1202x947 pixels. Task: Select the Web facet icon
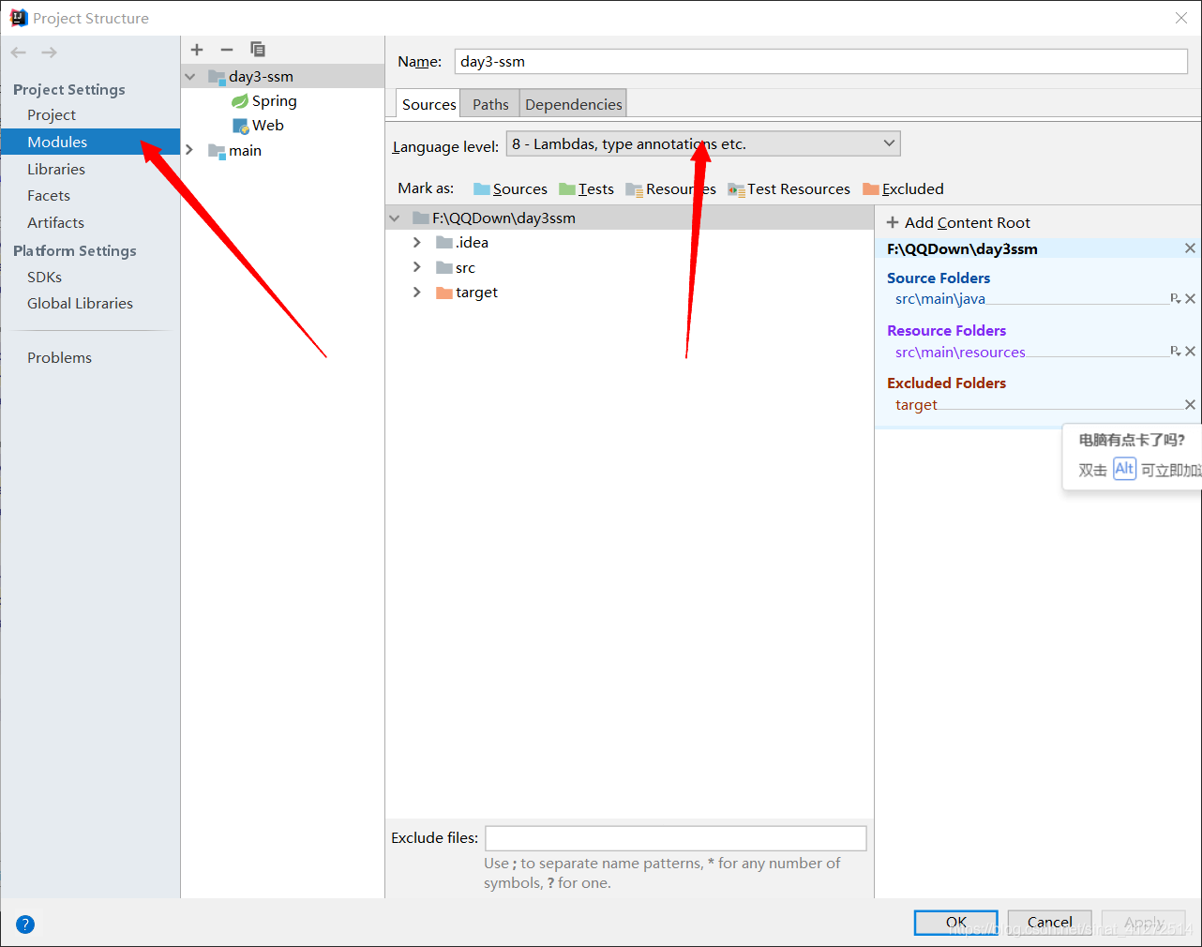tap(241, 126)
